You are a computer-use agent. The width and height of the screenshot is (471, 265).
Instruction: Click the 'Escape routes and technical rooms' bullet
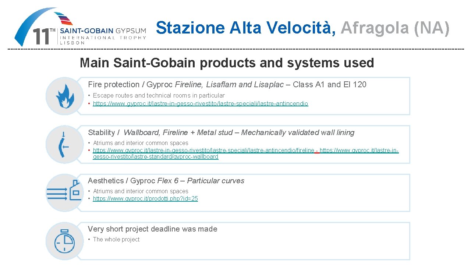click(159, 95)
